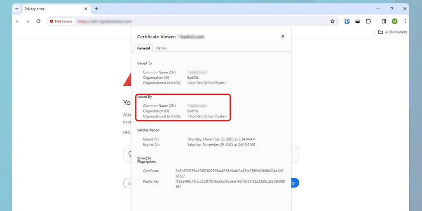Viewport: 422px width, 211px height.
Task: Click the SHA-256 Fingerprints heading
Action: click(x=146, y=160)
